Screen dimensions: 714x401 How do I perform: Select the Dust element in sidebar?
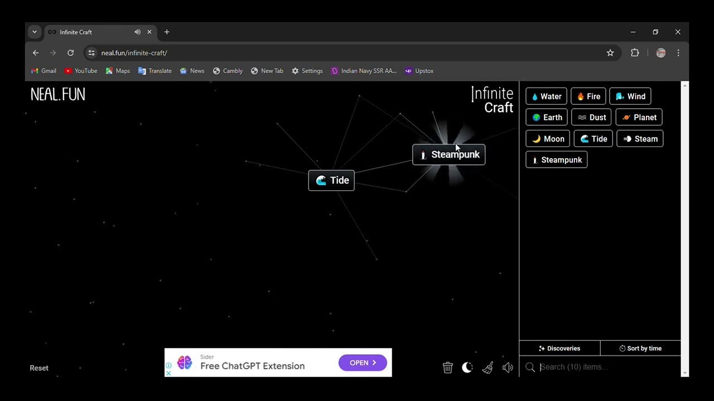[x=591, y=118]
